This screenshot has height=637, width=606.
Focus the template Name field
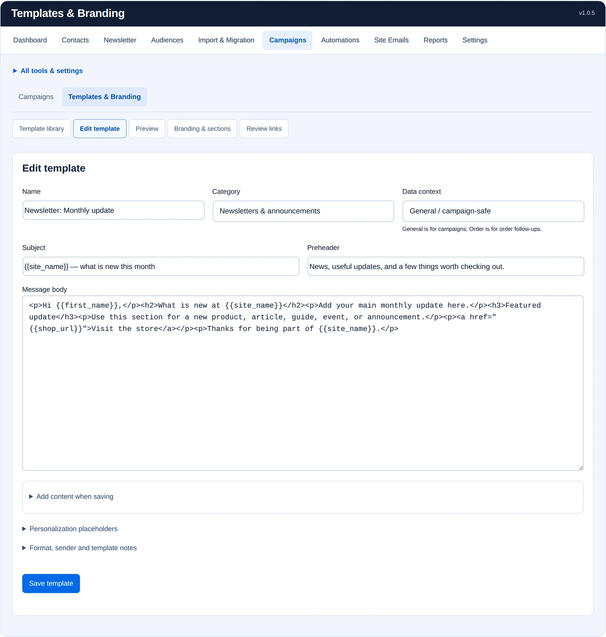point(114,211)
